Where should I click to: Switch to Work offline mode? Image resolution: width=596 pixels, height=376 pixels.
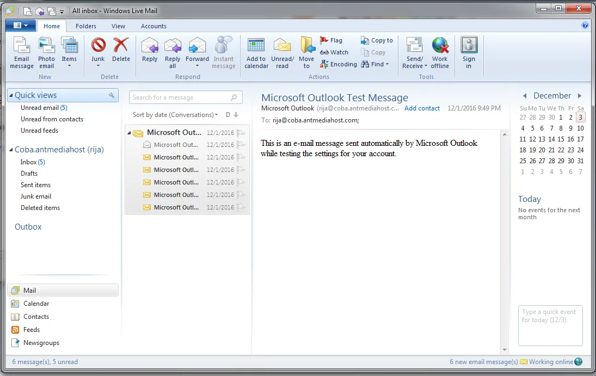(x=440, y=53)
